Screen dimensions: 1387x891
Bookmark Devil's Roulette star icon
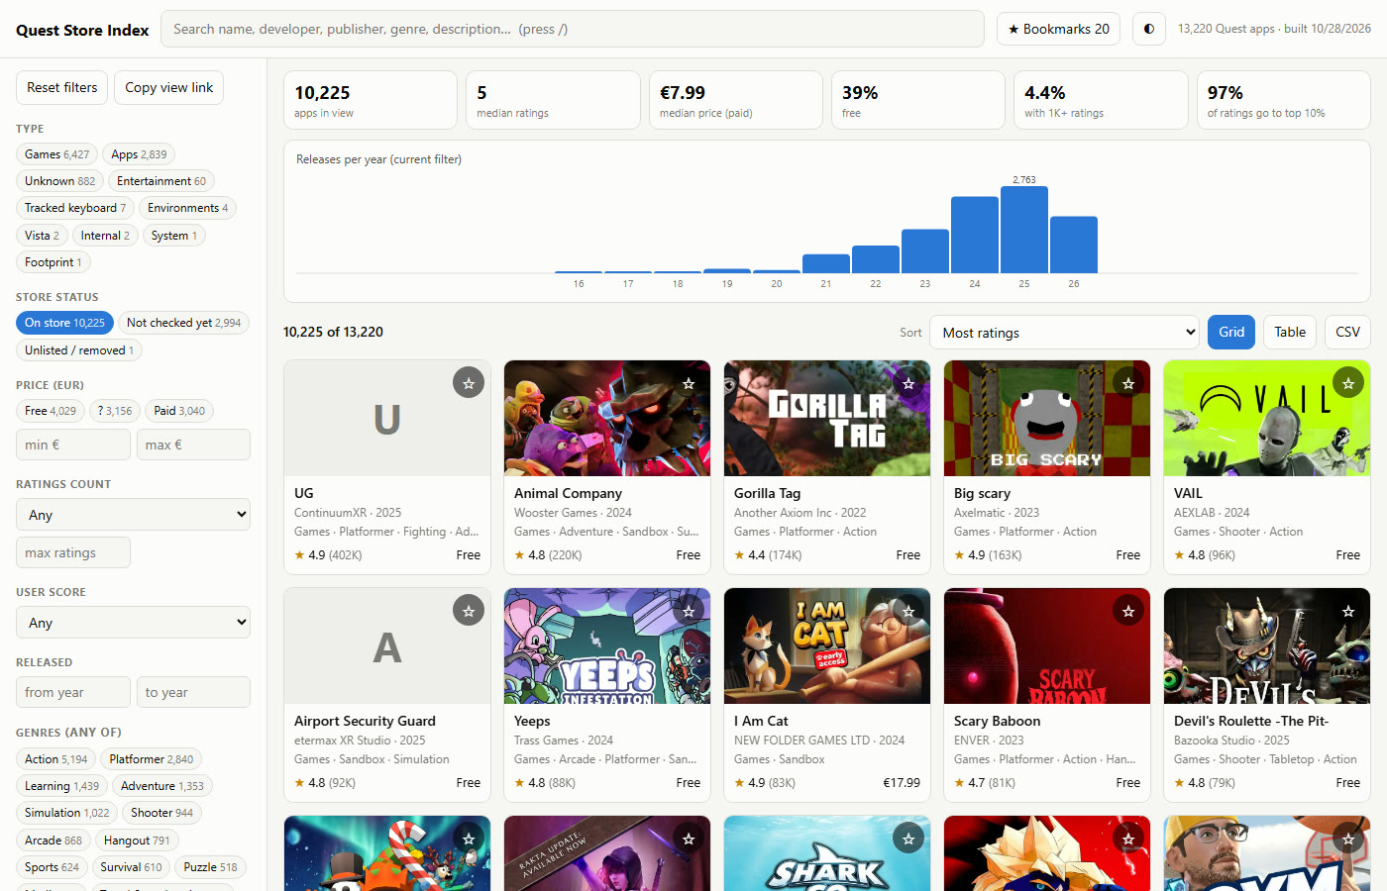[1348, 611]
